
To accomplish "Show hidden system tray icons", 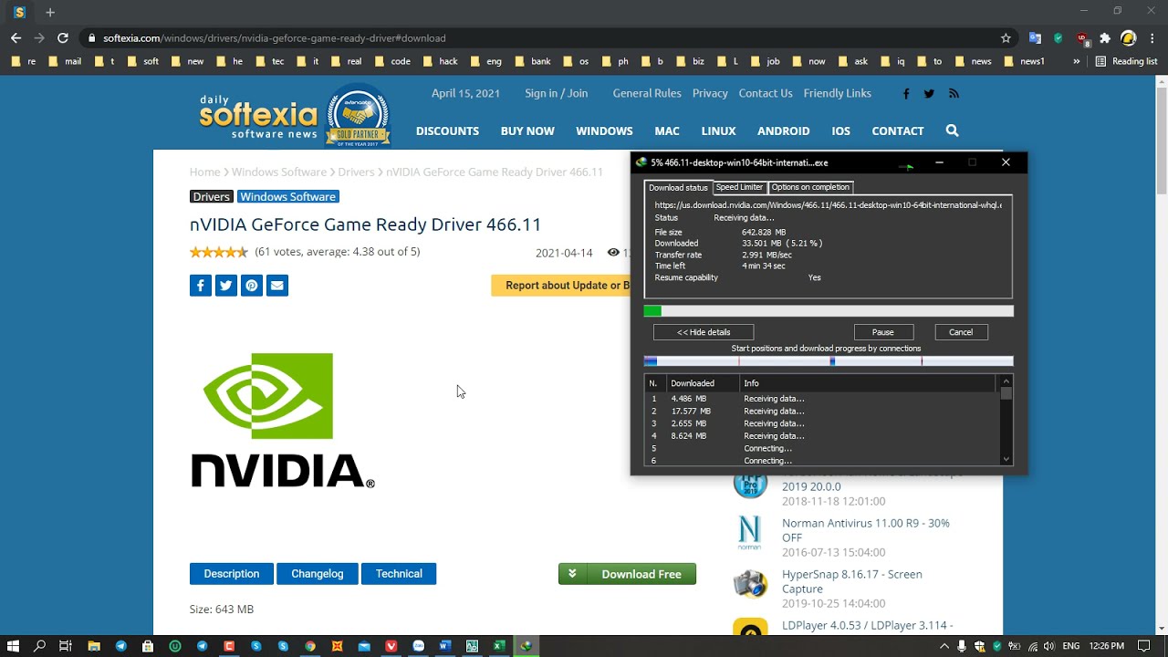I will pos(944,646).
